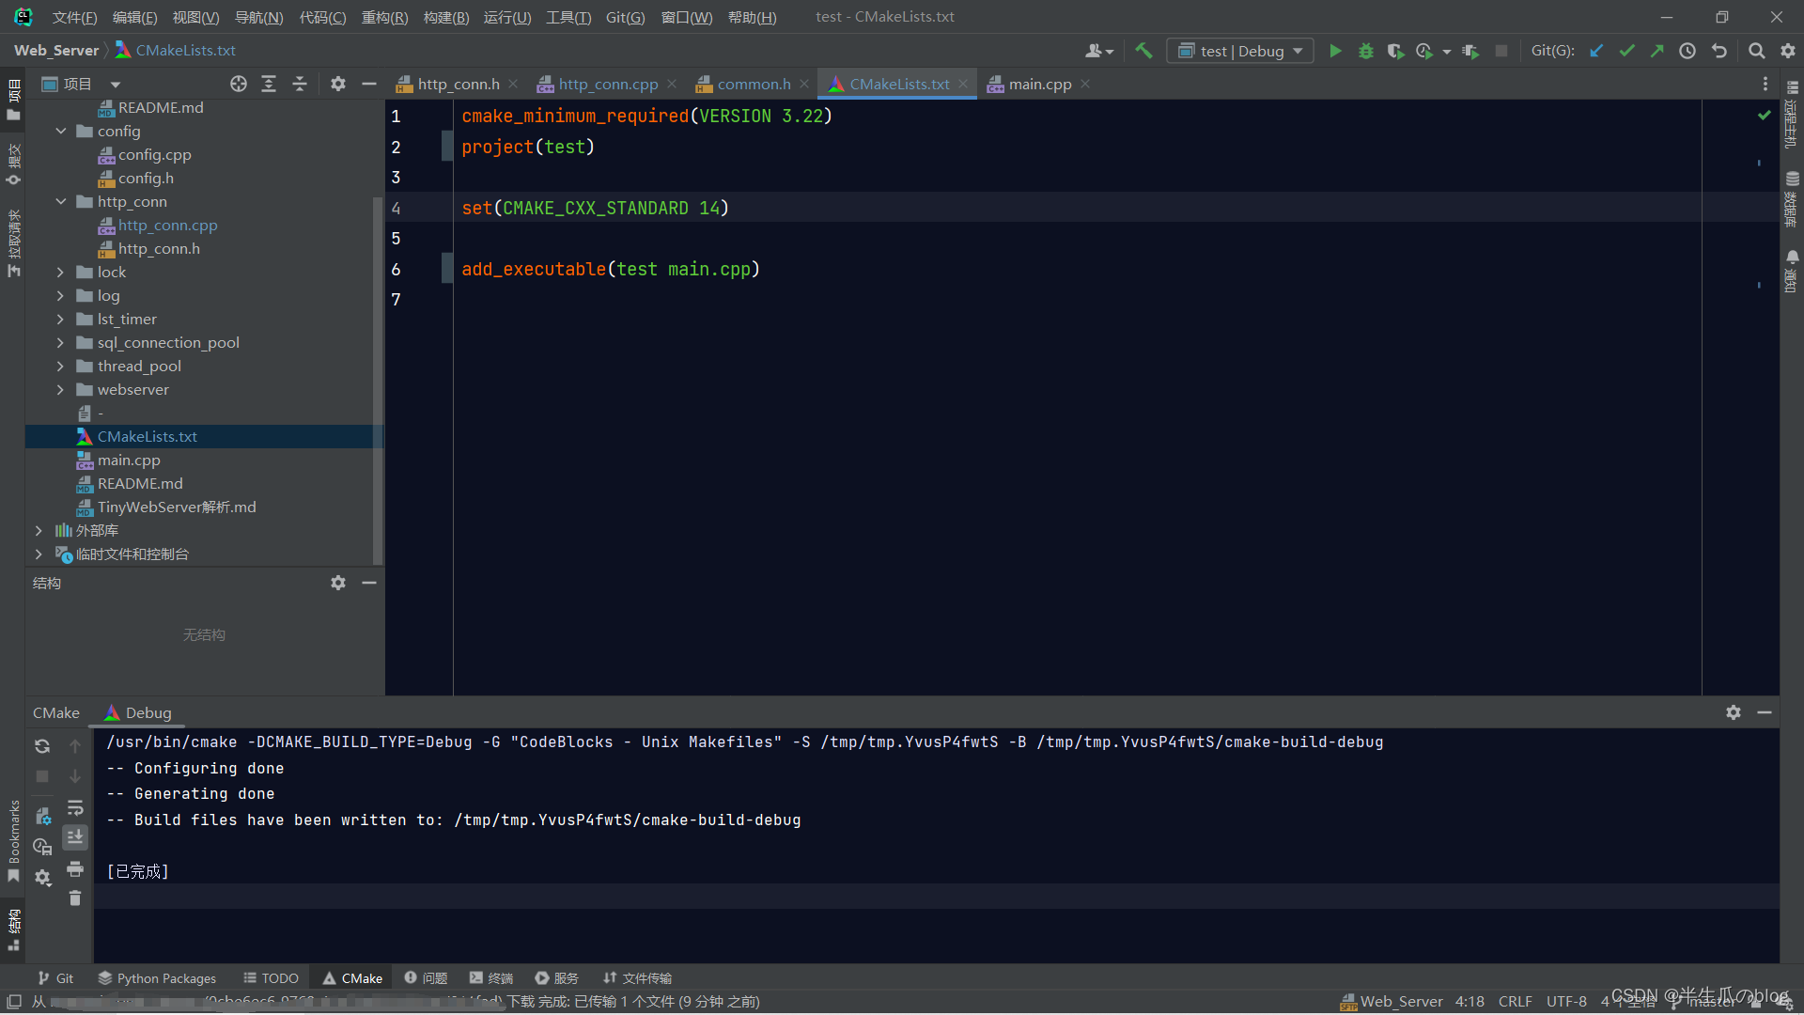The height and width of the screenshot is (1015, 1804).
Task: Click the CMake reload icon
Action: click(x=41, y=745)
